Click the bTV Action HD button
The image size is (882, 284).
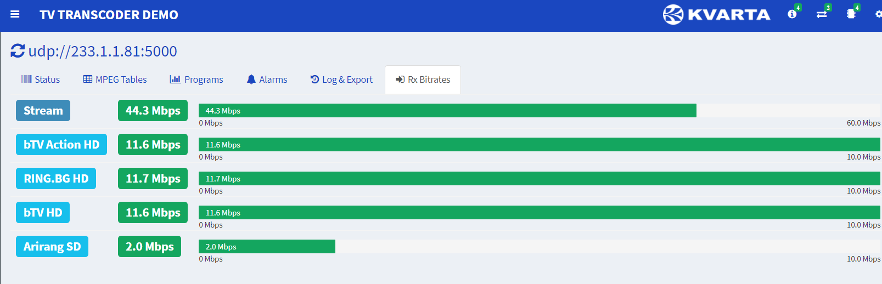pos(61,144)
